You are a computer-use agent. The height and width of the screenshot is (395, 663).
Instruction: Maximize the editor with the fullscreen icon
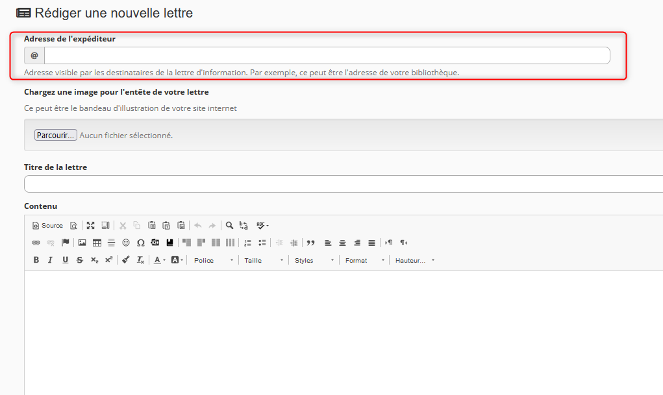pos(91,226)
